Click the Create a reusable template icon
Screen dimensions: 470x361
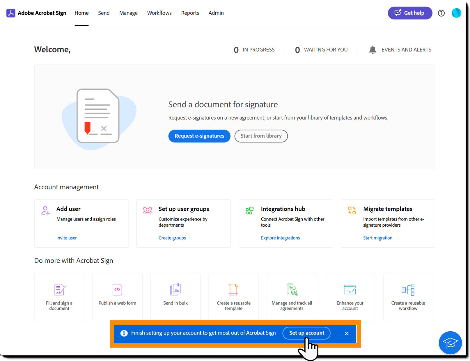pyautogui.click(x=233, y=290)
